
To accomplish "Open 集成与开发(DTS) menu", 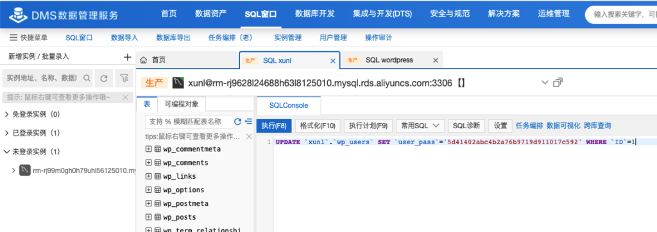I will (382, 14).
